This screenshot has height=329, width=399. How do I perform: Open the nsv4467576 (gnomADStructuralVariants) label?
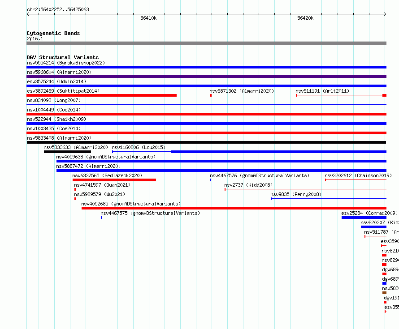point(260,175)
